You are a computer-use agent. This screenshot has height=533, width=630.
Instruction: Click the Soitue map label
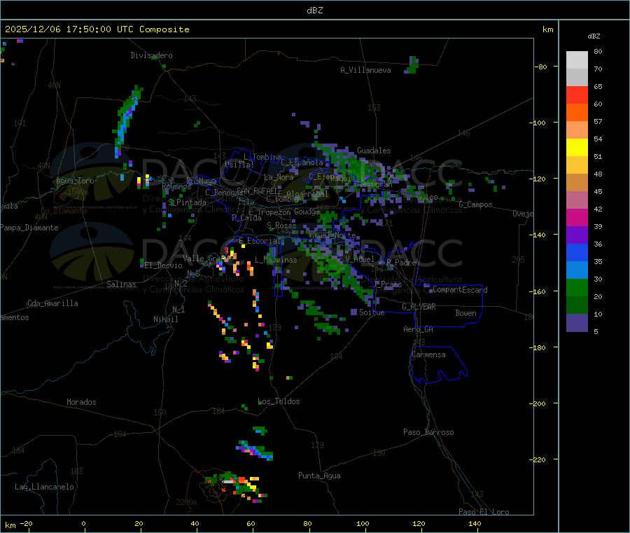[x=372, y=312]
